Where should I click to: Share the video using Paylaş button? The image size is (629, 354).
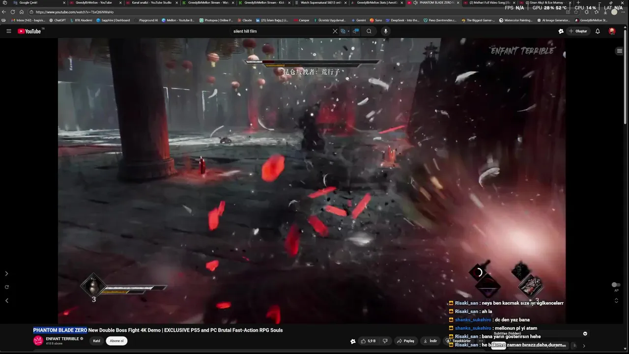coord(406,341)
